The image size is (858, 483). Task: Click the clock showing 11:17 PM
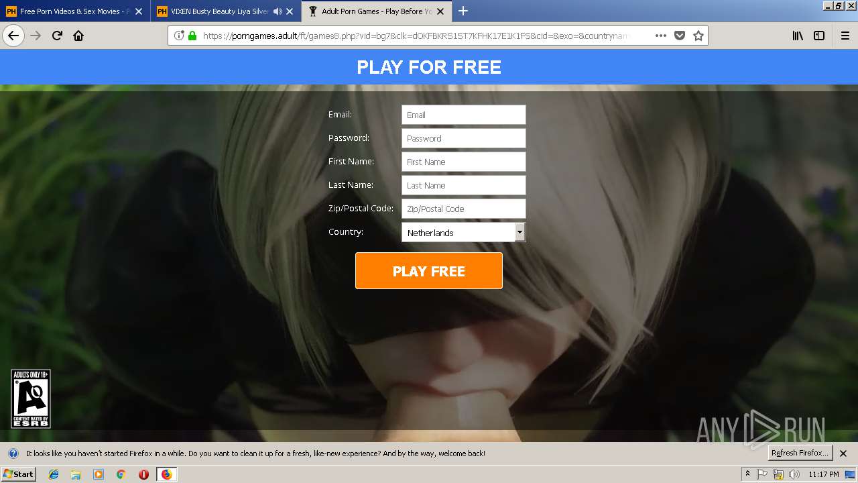pyautogui.click(x=824, y=474)
